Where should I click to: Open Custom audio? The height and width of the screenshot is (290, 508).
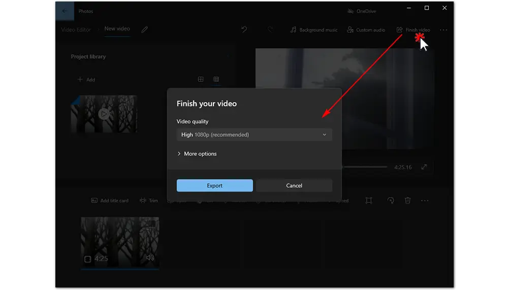[366, 30]
